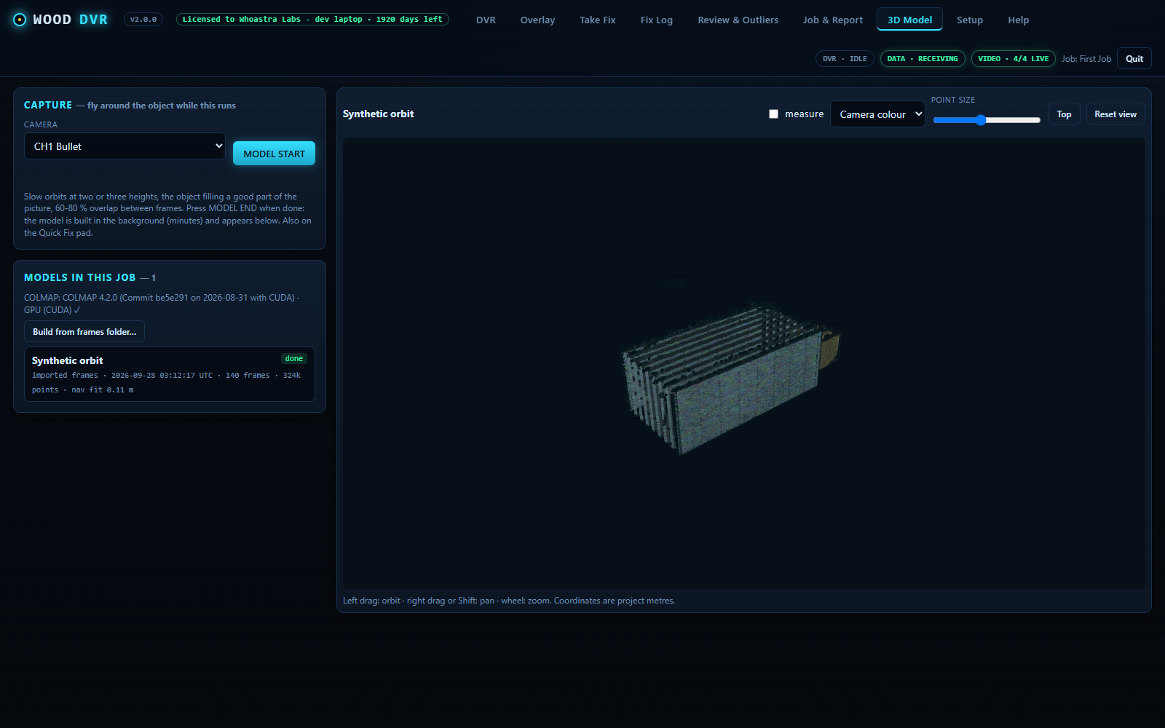Select the Synthetic orbit model card
1165x728 pixels.
[x=170, y=374]
